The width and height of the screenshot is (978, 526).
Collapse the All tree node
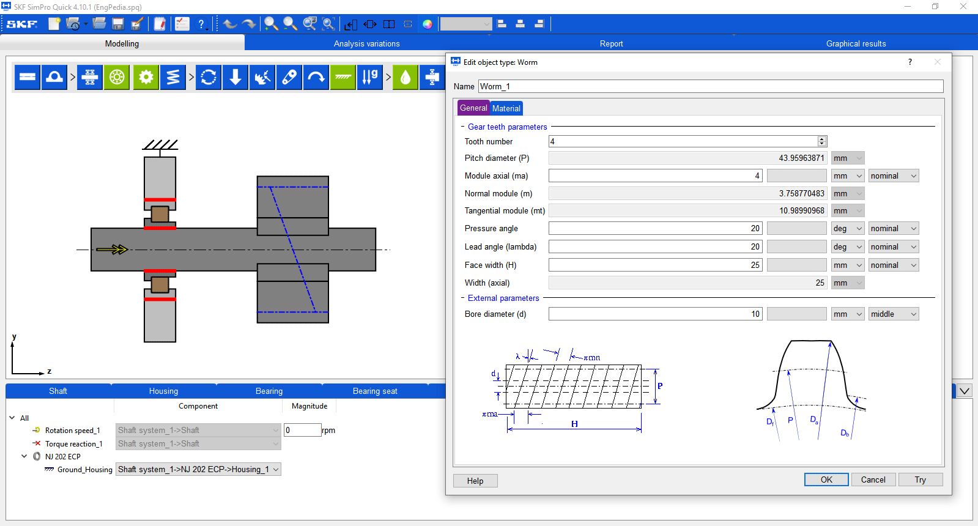[x=12, y=418]
